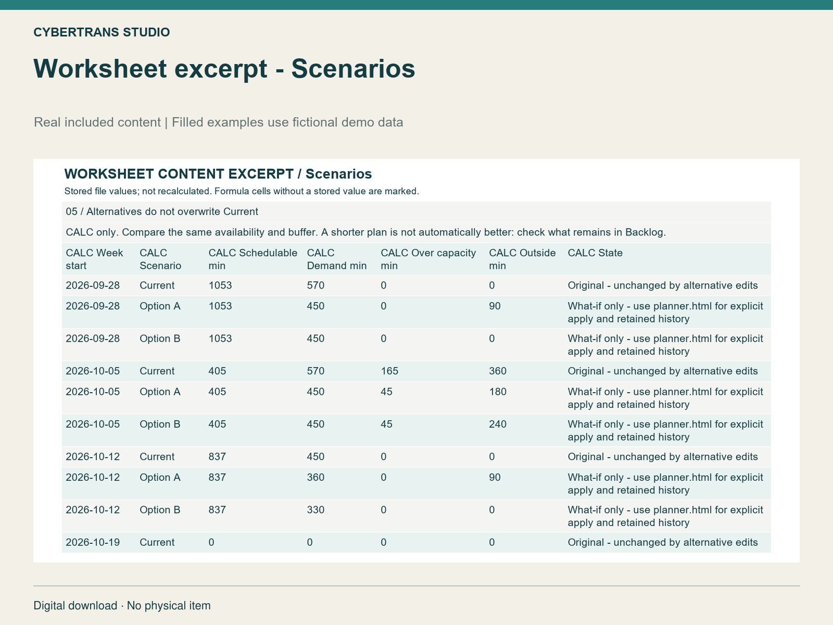The width and height of the screenshot is (833, 625).
Task: Click the 'Digital download · No physical item' footer
Action: pos(122,606)
